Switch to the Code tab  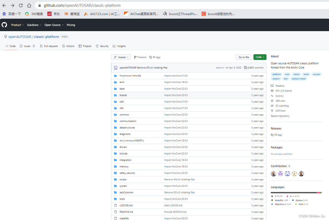[11, 46]
